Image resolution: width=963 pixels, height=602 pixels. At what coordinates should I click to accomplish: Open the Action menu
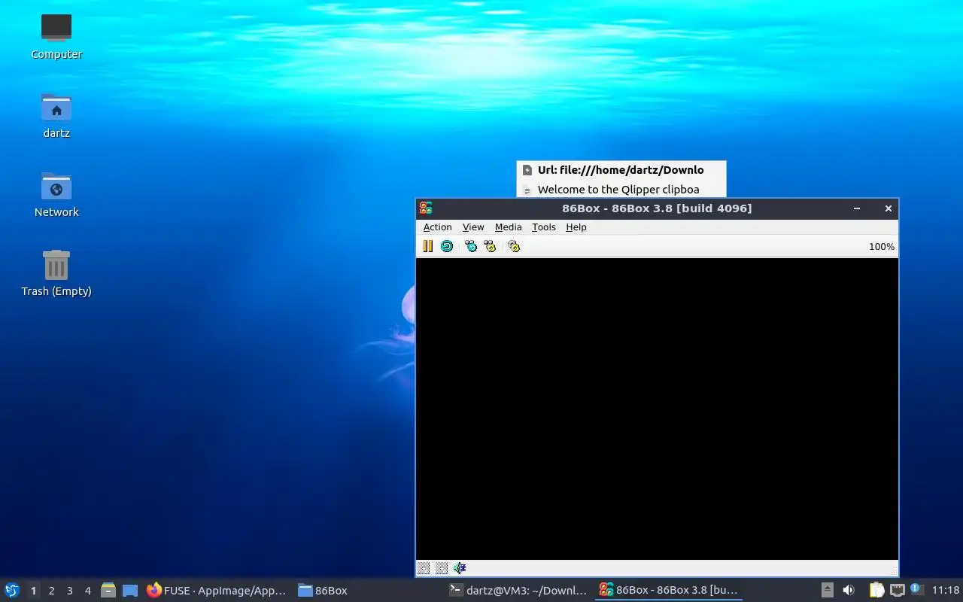(437, 227)
